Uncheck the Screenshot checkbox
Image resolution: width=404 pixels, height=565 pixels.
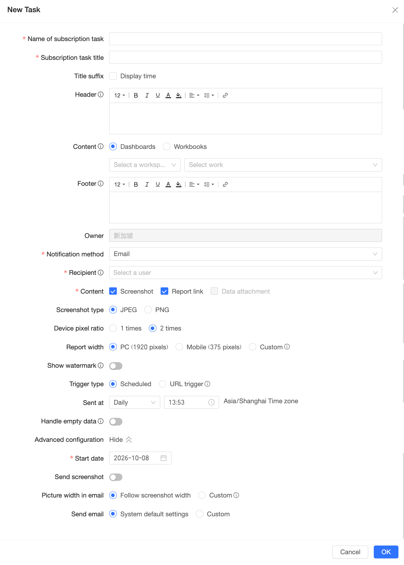[x=113, y=291]
